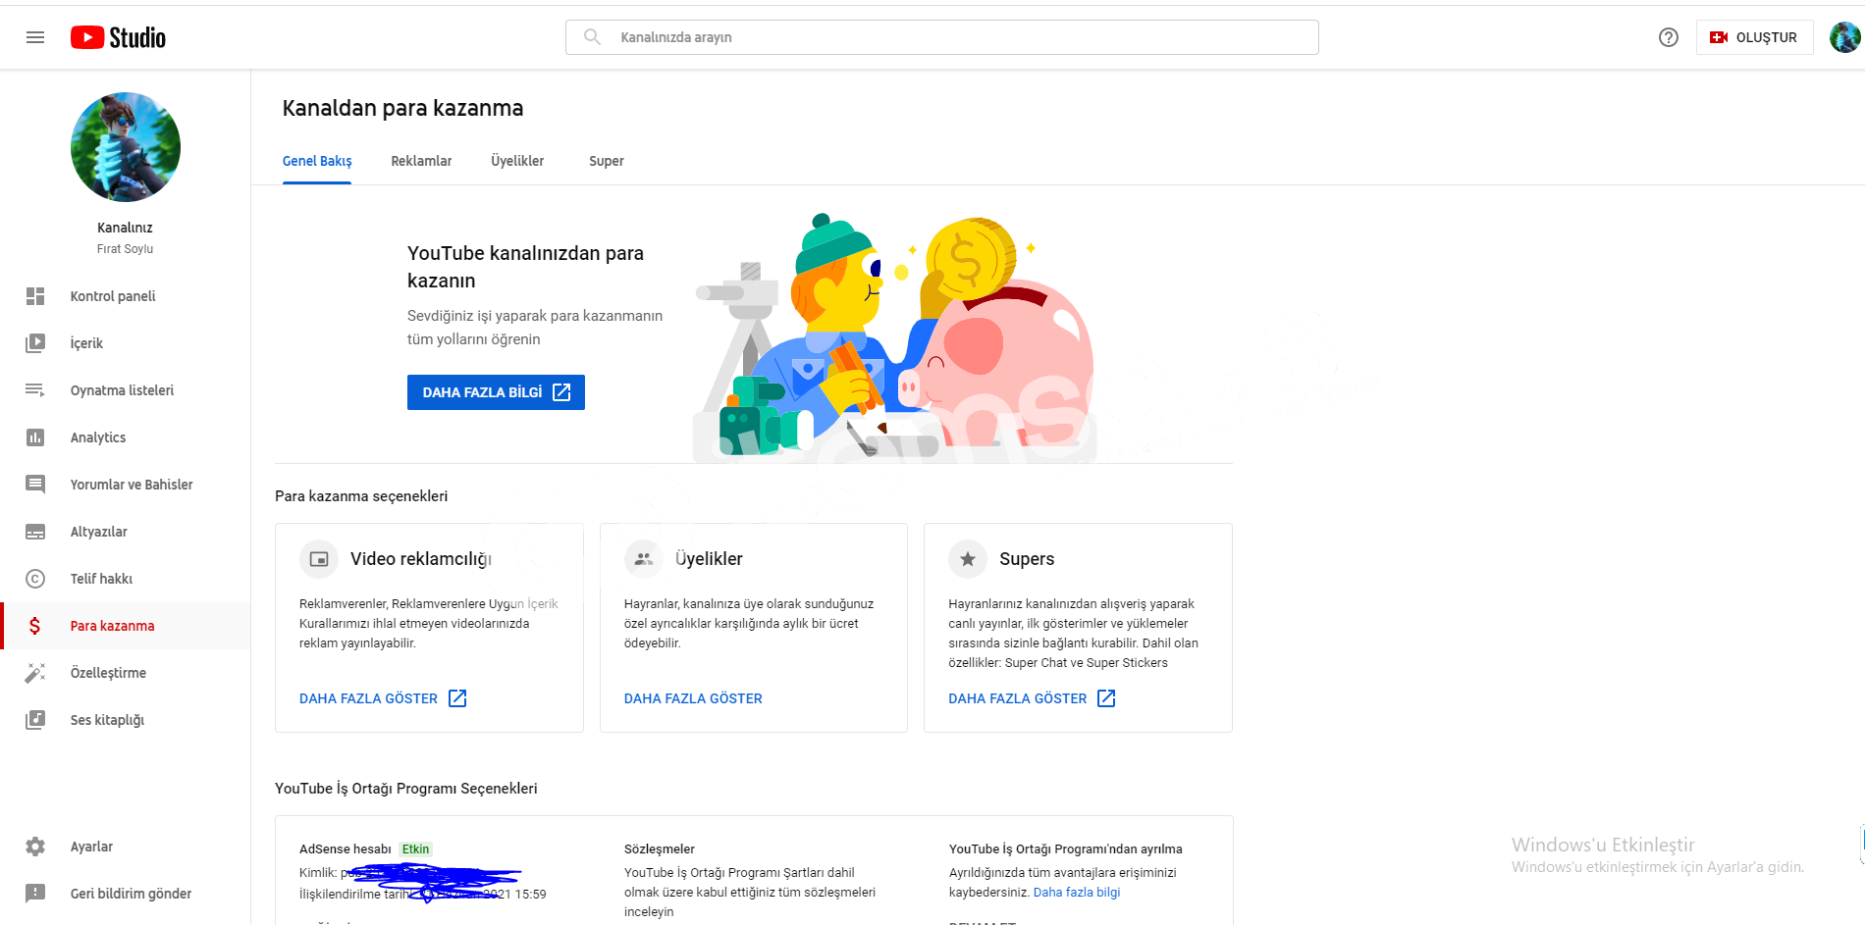Viewport: 1865px width, 925px height.
Task: Click the Özelleştirme magic wand icon
Action: point(35,673)
